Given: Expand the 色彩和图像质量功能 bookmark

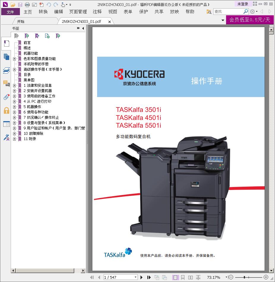Looking at the screenshot, I should (x=14, y=59).
